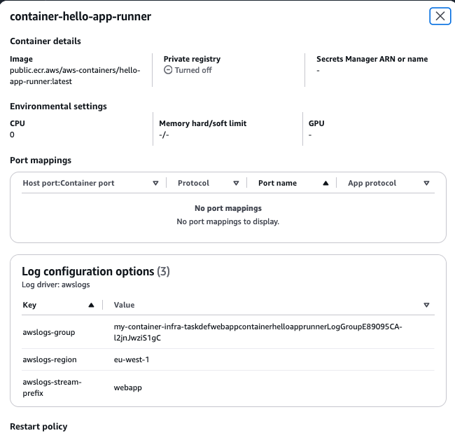Image resolution: width=455 pixels, height=433 pixels.
Task: Click the Host port:Container port sort arrow
Action: coord(155,183)
